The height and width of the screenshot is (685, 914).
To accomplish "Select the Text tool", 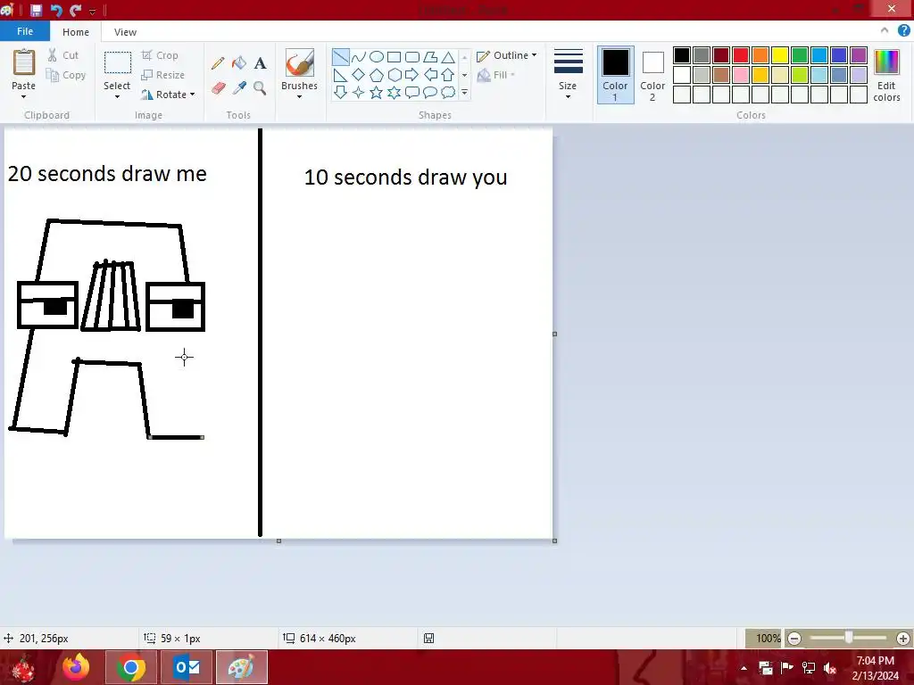I will 260,63.
